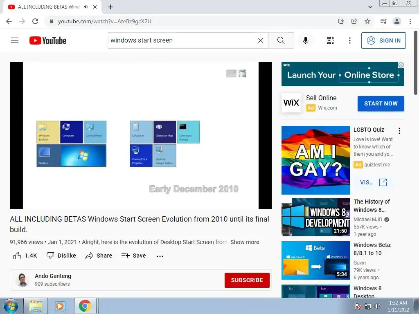Open Action Center flag in tray
This screenshot has width=419, height=314.
[x=358, y=306]
